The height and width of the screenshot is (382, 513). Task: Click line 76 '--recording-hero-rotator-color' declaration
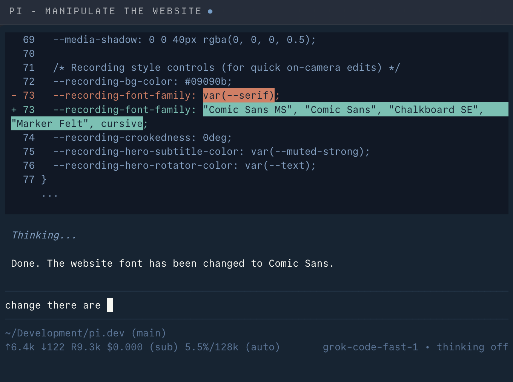(x=184, y=166)
